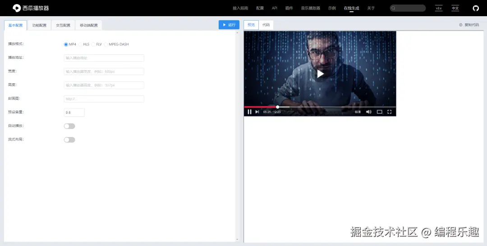
Task: Click the 宽度 input field
Action: click(104, 72)
